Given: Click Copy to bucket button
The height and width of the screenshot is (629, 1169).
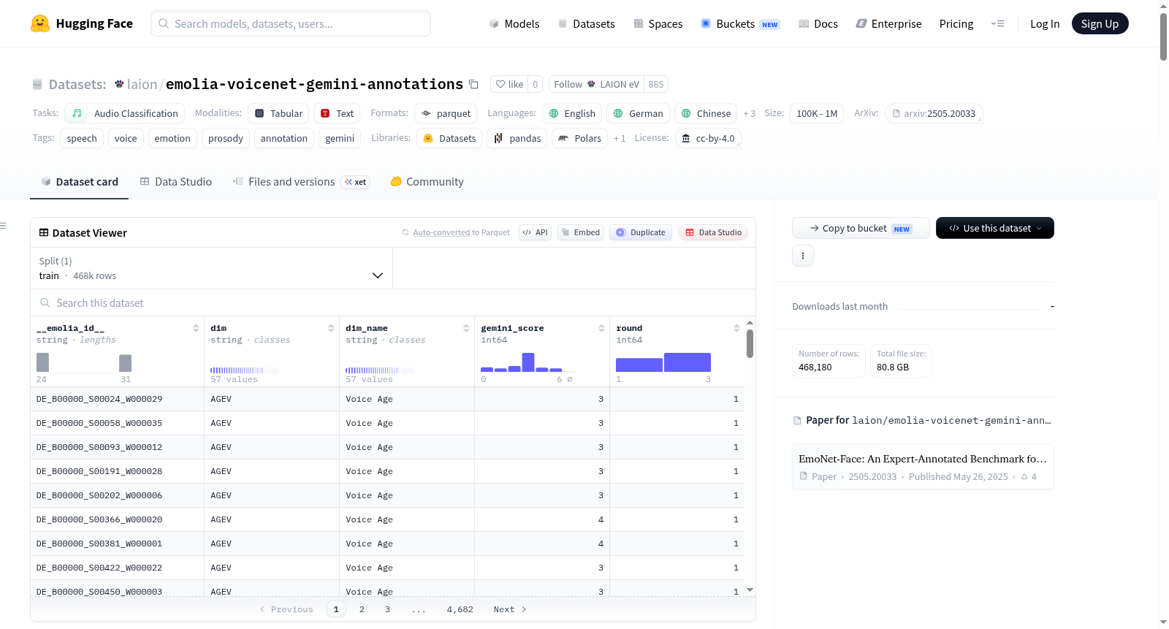Looking at the screenshot, I should point(861,228).
